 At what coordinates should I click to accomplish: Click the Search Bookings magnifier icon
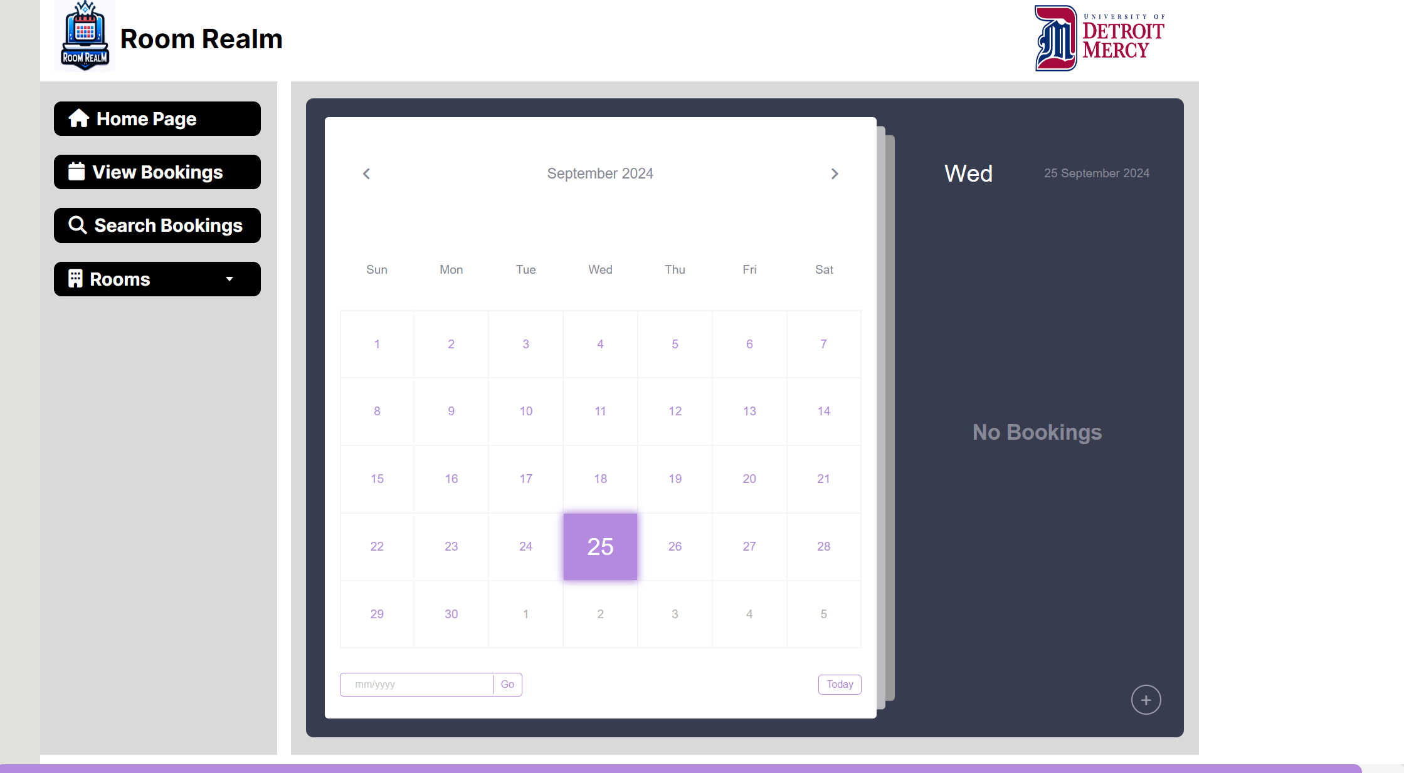click(78, 226)
